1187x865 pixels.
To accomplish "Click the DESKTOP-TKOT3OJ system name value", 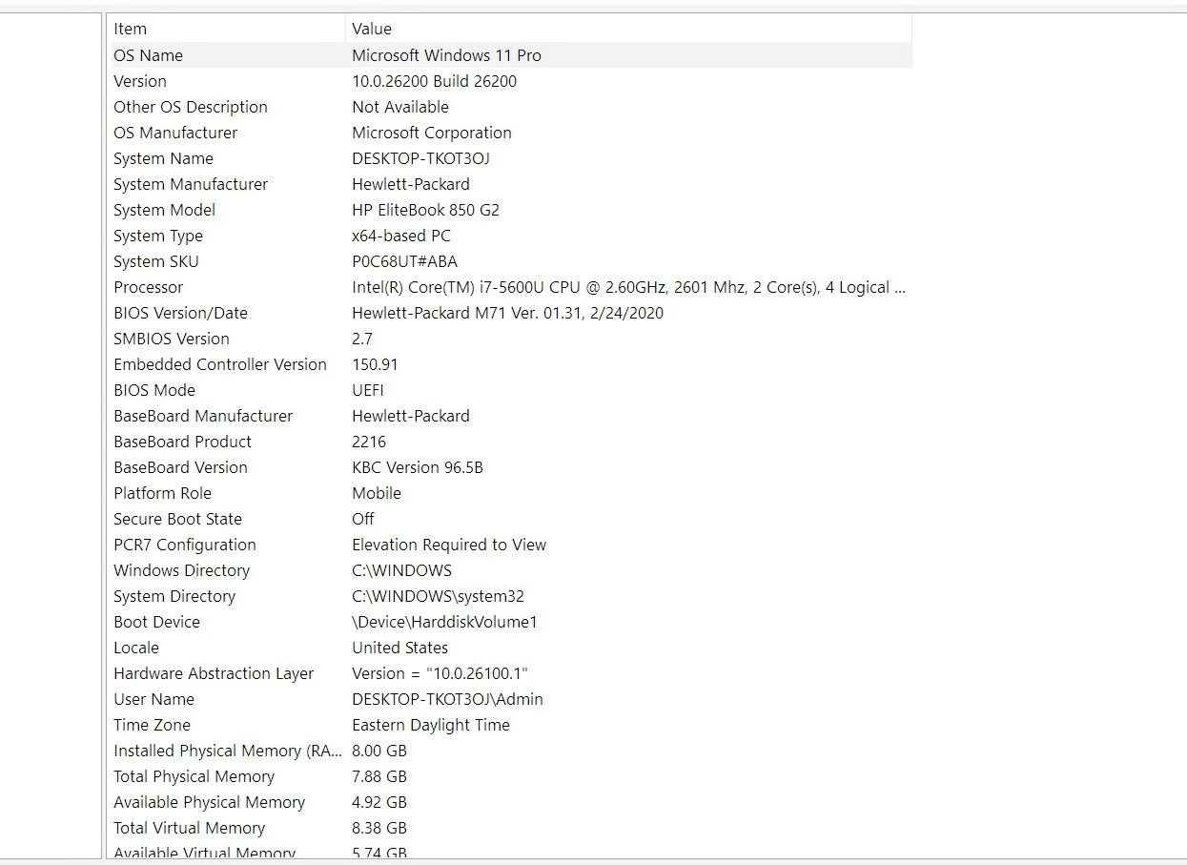I will 420,158.
